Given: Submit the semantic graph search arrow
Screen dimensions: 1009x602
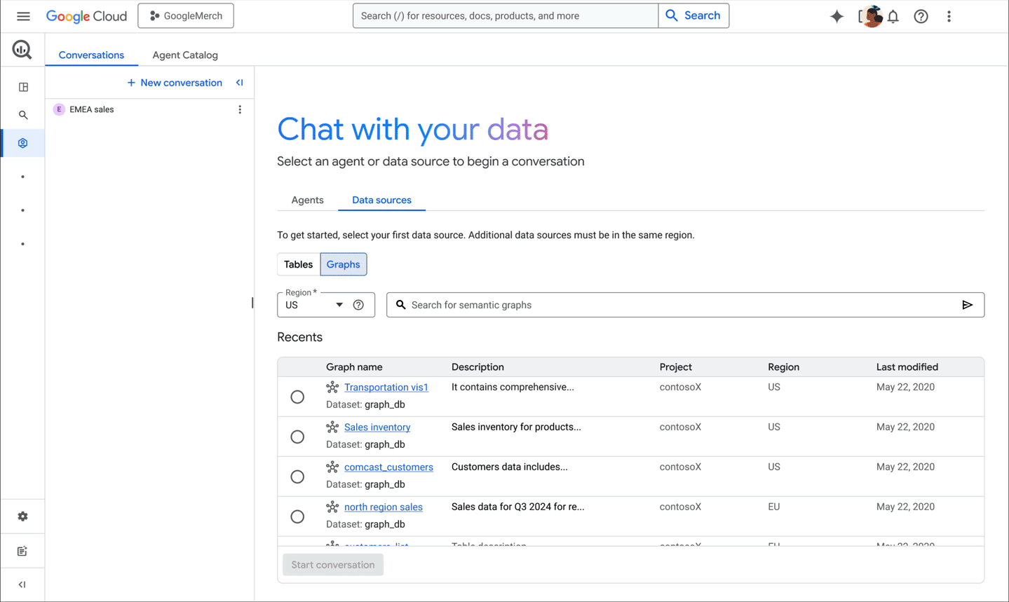Looking at the screenshot, I should [967, 305].
